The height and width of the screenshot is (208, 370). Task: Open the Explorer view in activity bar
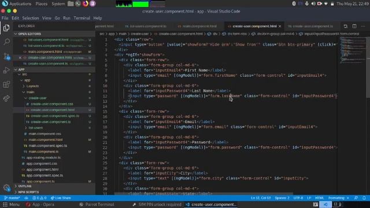pyautogui.click(x=6, y=28)
